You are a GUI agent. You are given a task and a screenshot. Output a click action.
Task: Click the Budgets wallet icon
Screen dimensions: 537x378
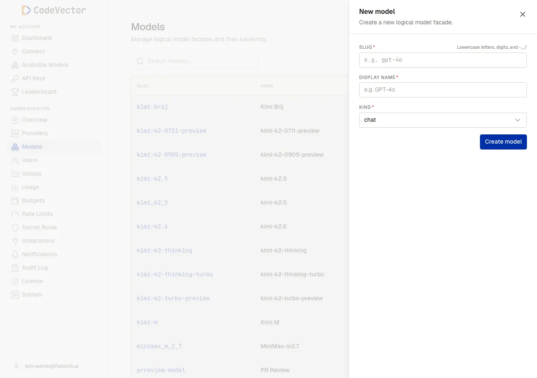(x=15, y=200)
